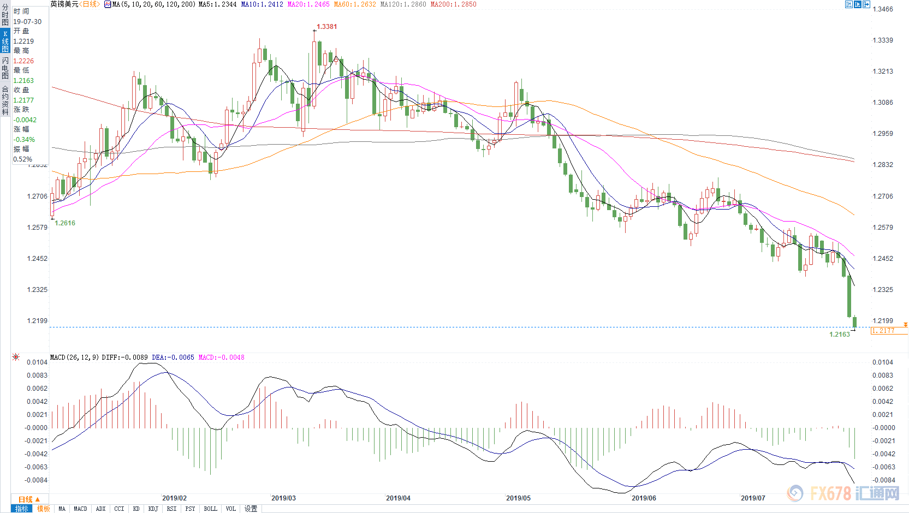This screenshot has height=513, width=909.
Task: Click the 1.2163 low price label
Action: [840, 335]
